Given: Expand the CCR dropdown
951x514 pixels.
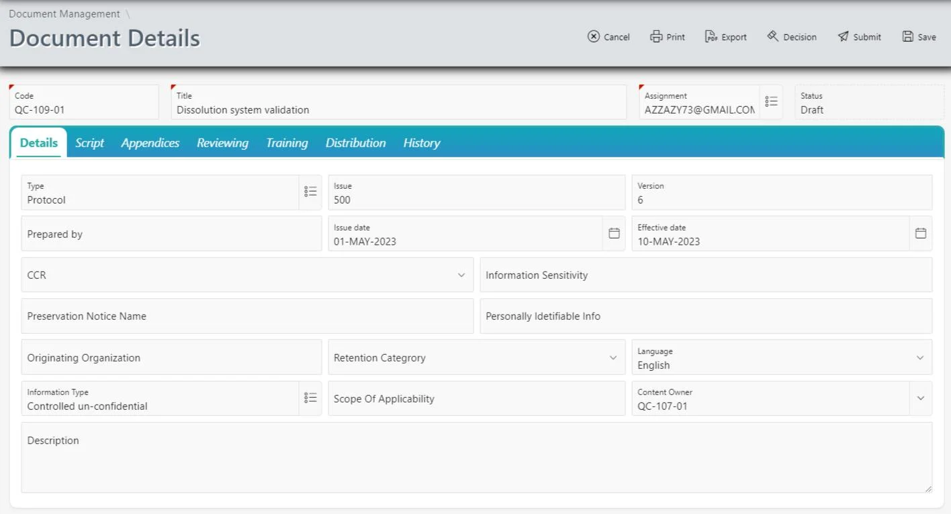Looking at the screenshot, I should (x=461, y=275).
